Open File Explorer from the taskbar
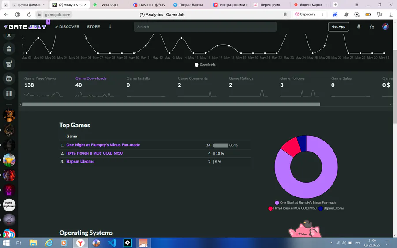The height and width of the screenshot is (248, 397). coord(33,243)
